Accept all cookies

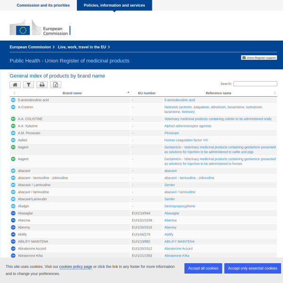point(203,268)
